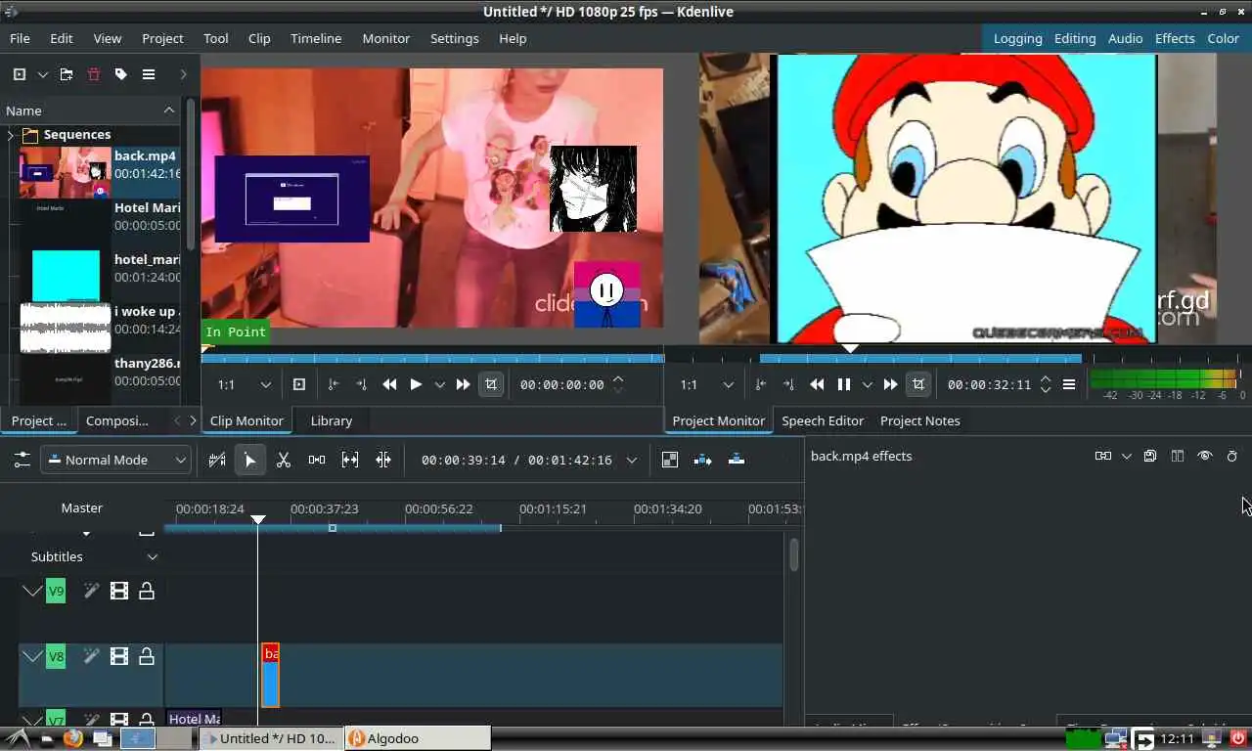Insert clip zone in timeline icon
The height and width of the screenshot is (751, 1252).
703,460
